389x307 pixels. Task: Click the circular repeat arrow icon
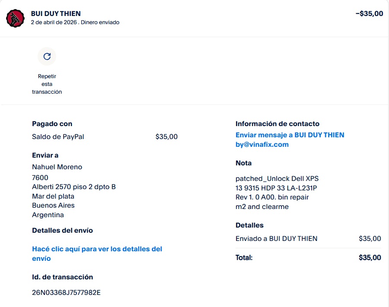pyautogui.click(x=47, y=56)
